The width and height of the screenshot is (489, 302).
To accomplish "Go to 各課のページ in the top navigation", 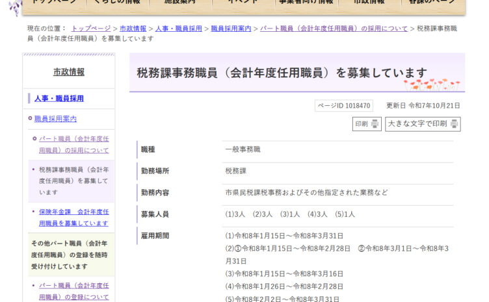I will (432, 3).
